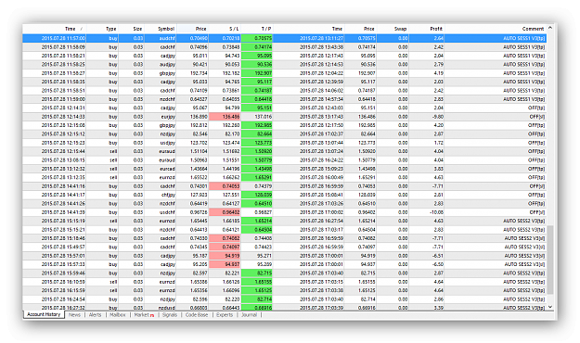Click the open price 127.923

coord(199,195)
